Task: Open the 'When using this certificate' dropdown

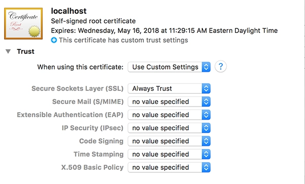Action: (x=169, y=67)
